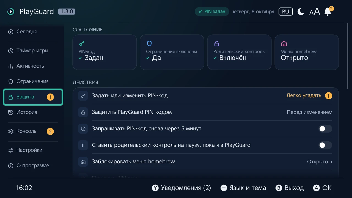The height and width of the screenshot is (198, 352).
Task: Click the 16:02 clock in footer
Action: [24, 188]
